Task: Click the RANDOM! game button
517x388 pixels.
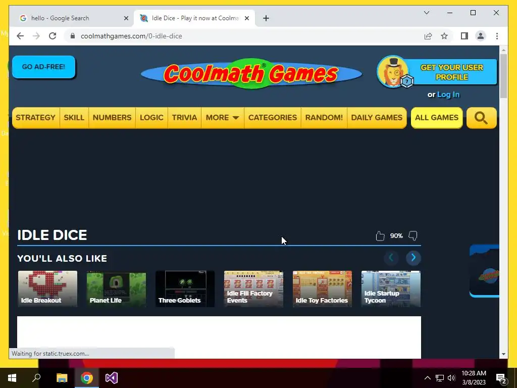Action: 324,118
